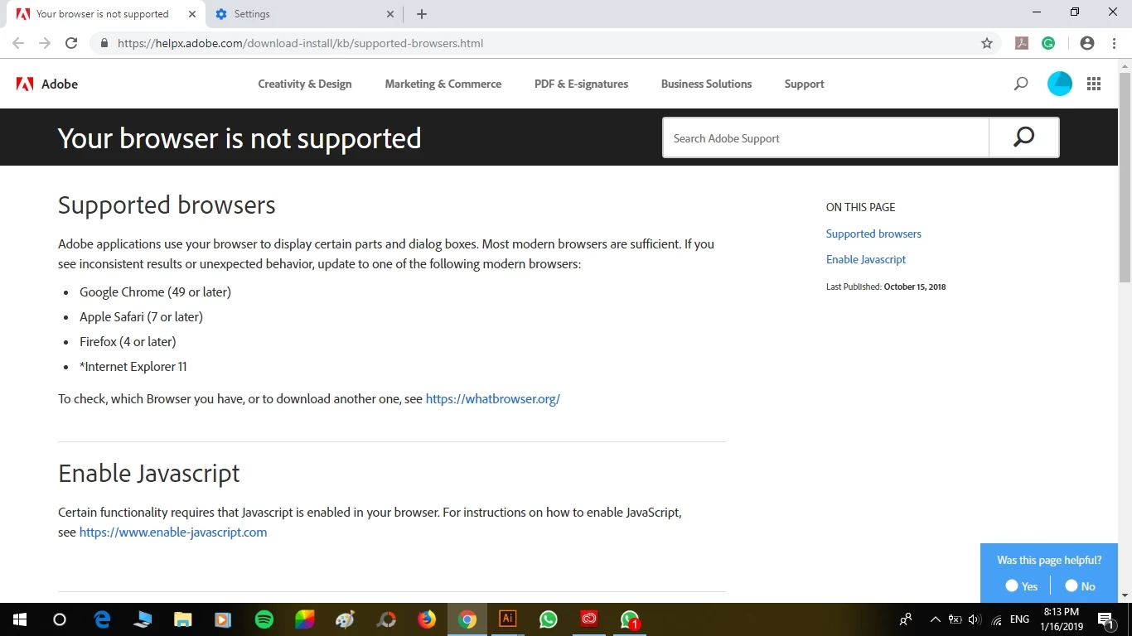1132x636 pixels.
Task: Submit the Adobe Support search magnifier button
Action: [1024, 137]
